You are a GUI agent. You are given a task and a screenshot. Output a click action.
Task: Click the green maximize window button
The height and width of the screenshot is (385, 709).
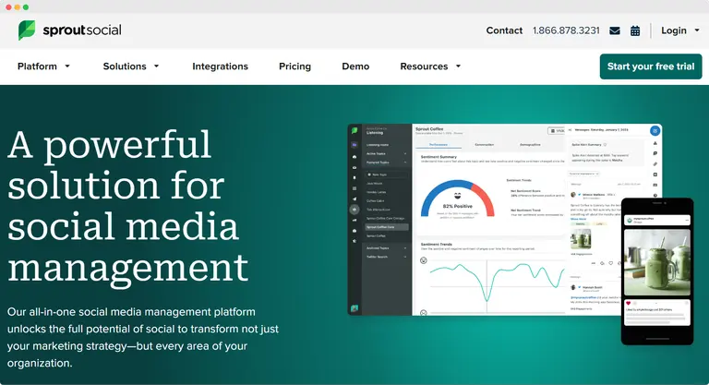(x=26, y=7)
